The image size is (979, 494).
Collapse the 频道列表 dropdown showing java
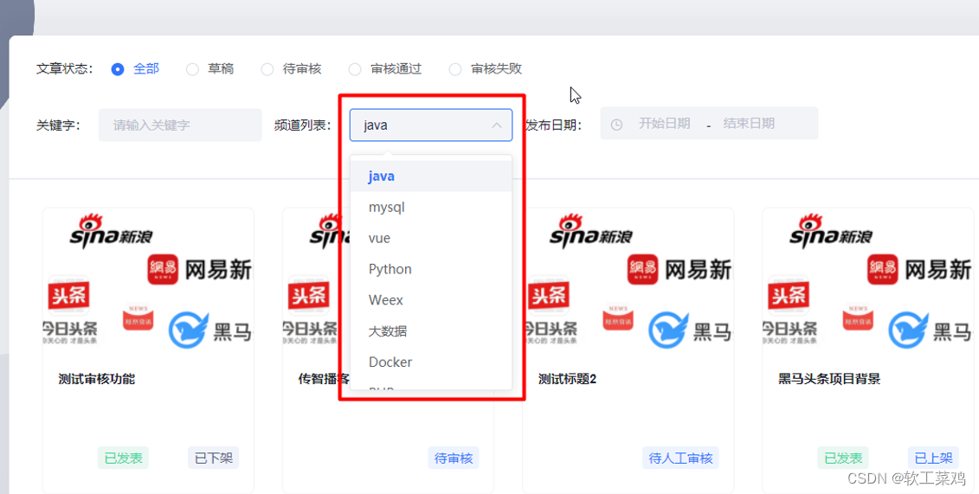(x=431, y=125)
